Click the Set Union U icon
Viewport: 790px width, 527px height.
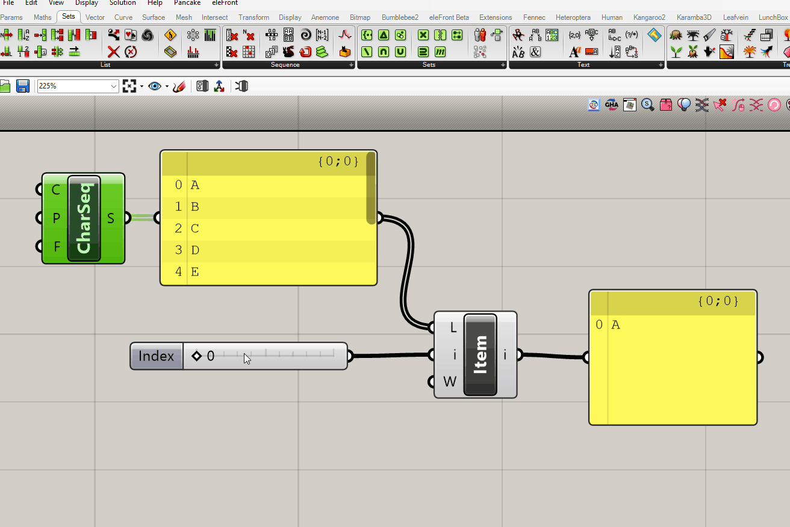400,52
